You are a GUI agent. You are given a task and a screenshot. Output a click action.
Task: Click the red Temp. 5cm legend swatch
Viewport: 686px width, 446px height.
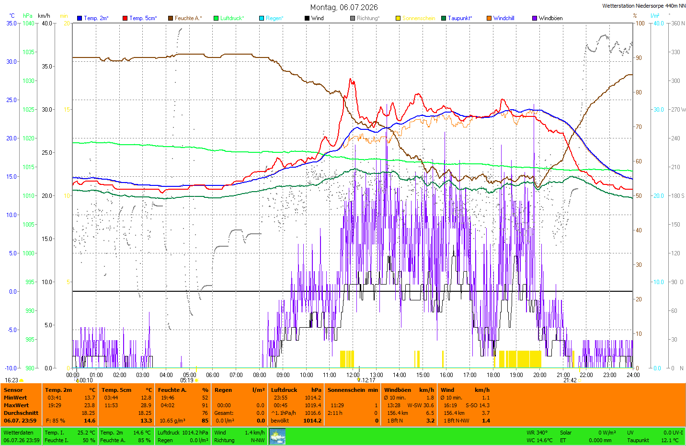[x=125, y=18]
